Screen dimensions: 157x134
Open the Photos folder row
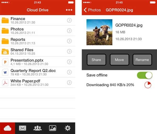click(34, 31)
